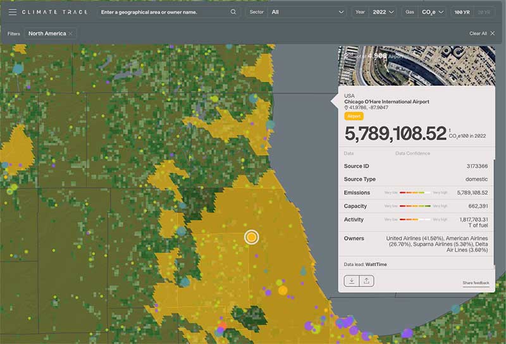Click Source Type value domestic

tap(476, 179)
